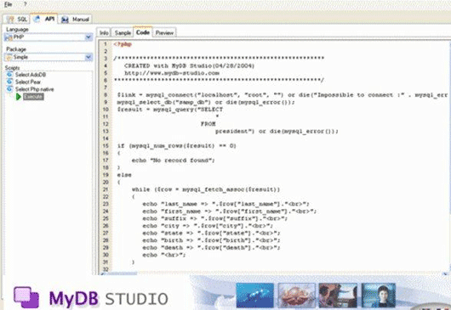Click the "FROM" keyword on line 12

pyautogui.click(x=208, y=124)
